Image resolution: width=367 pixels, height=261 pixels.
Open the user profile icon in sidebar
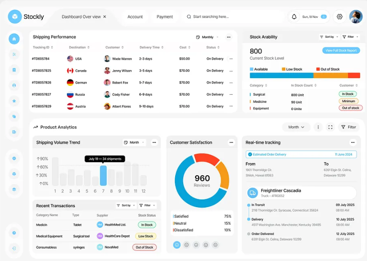tap(14, 85)
